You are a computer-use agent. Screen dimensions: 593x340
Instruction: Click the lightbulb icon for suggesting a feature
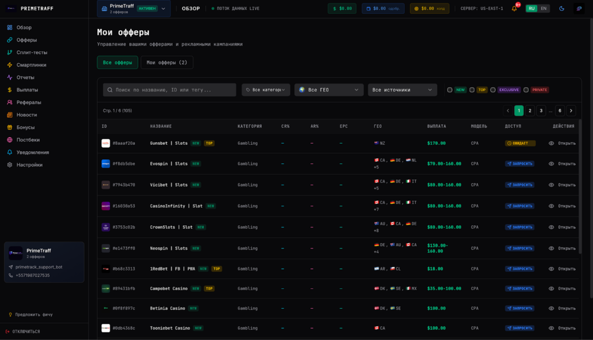pyautogui.click(x=10, y=315)
